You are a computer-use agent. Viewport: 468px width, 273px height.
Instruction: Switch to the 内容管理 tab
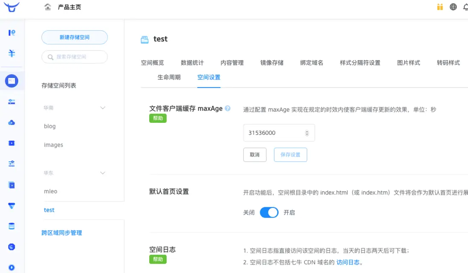coord(232,63)
